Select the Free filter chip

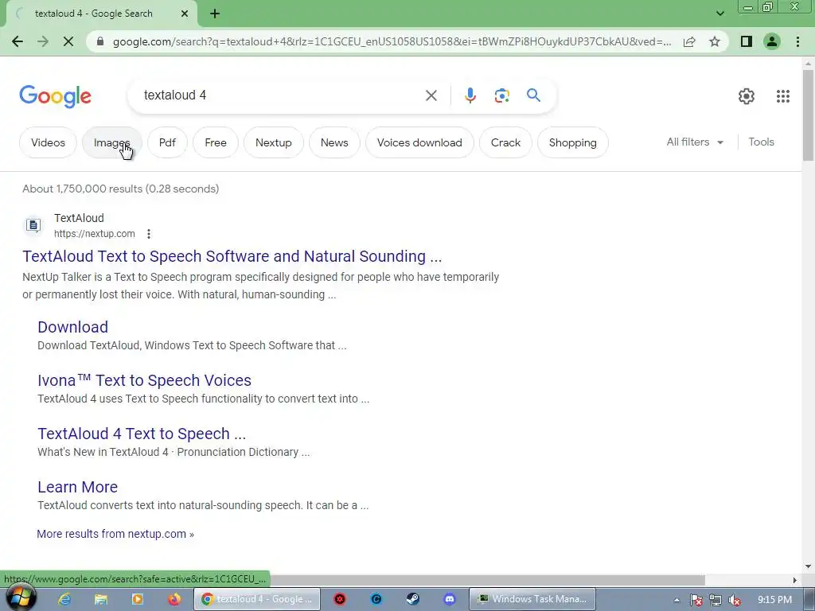pyautogui.click(x=216, y=142)
